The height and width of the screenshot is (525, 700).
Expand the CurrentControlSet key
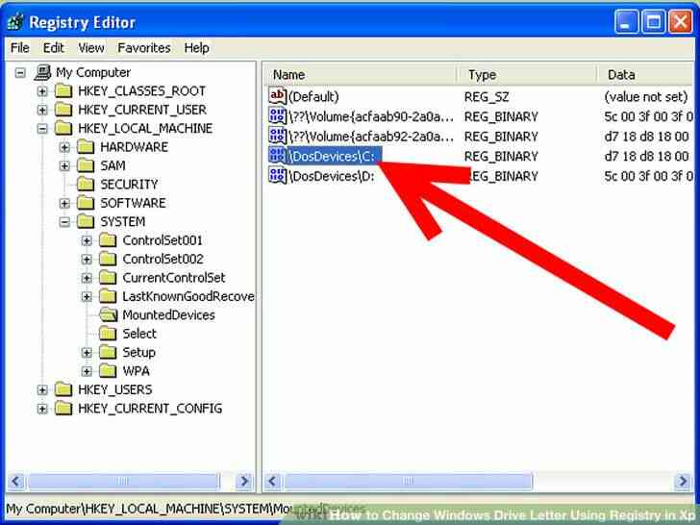pos(87,278)
